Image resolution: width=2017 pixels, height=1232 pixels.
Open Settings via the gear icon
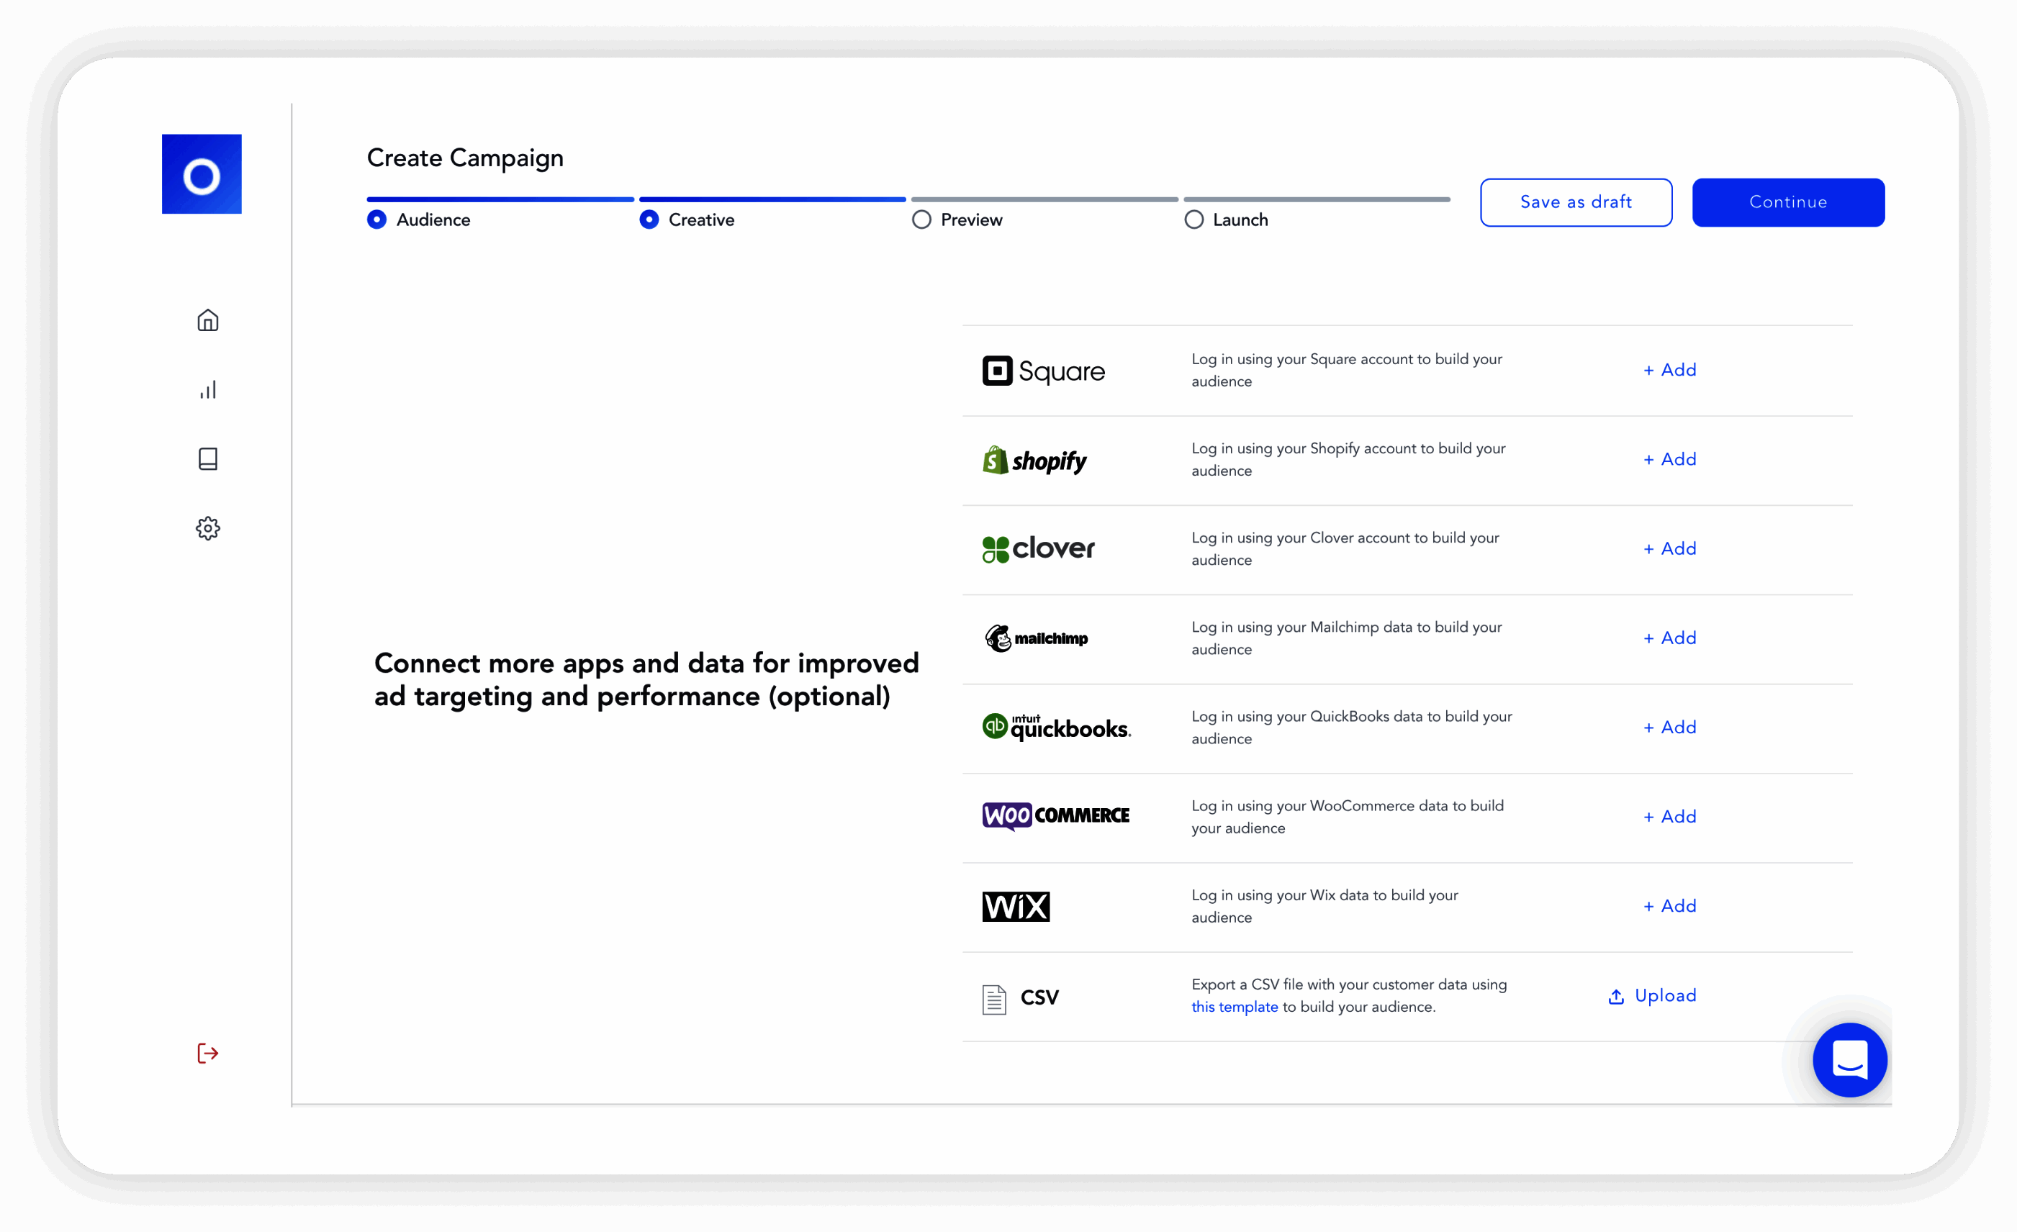[x=208, y=528]
